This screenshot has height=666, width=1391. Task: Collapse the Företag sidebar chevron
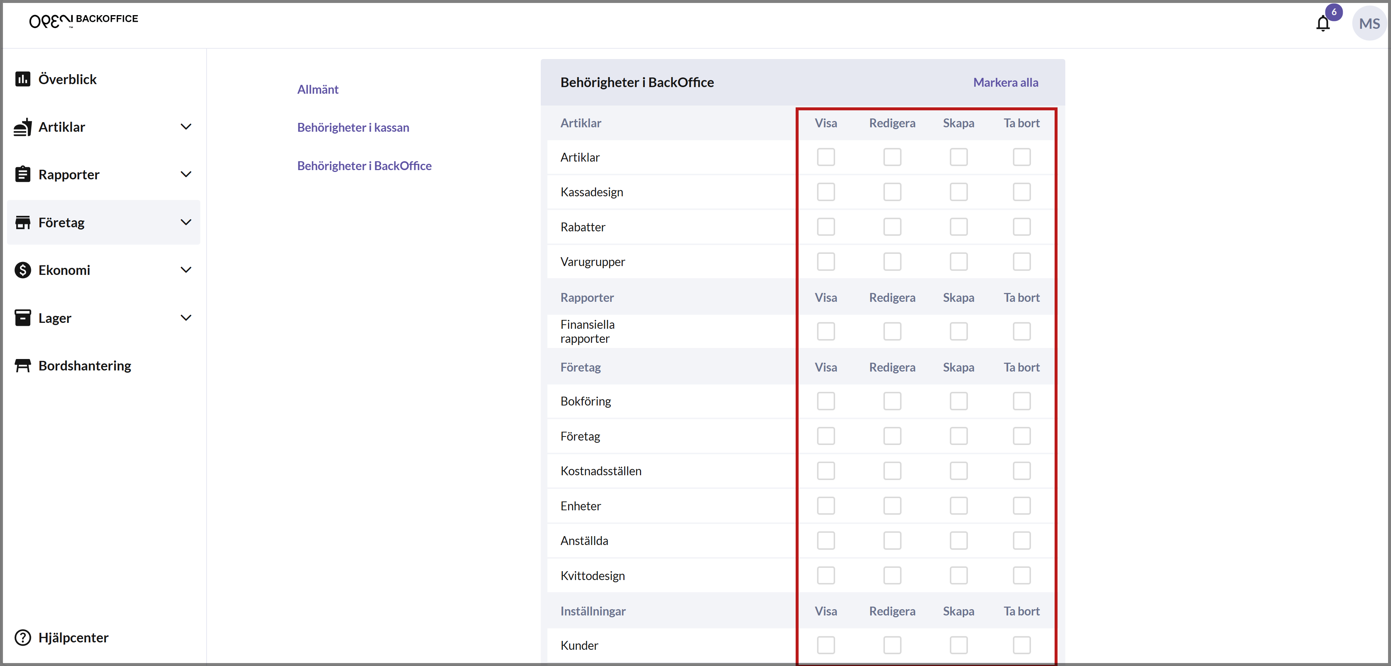pos(186,222)
